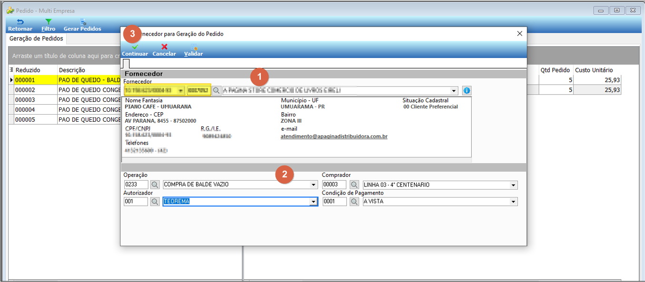Sort by Descrição column header
The image size is (645, 282).
89,70
